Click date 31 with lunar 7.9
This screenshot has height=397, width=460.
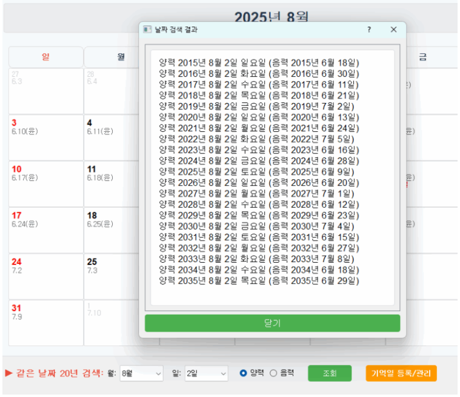click(x=46, y=323)
